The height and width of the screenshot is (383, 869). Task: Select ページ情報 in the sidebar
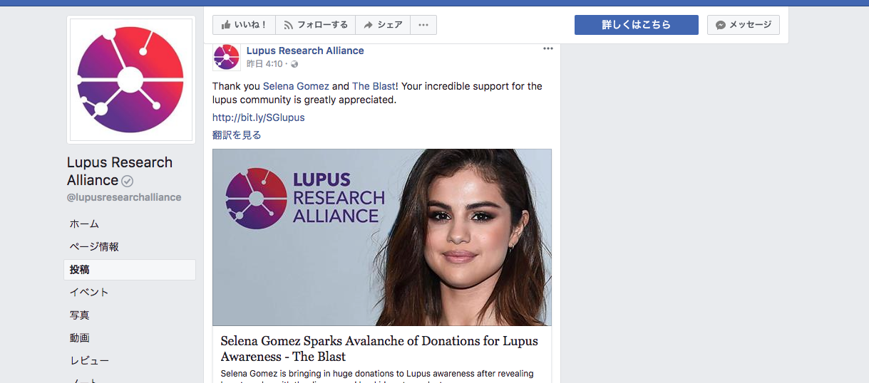pyautogui.click(x=94, y=246)
